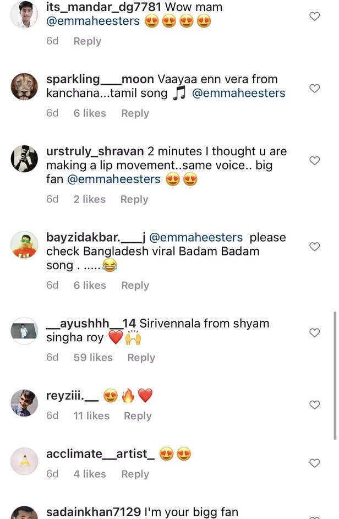Screen dimensions: 339x519
Task: View 11 likes on reyziii.__ comment
Action: pyautogui.click(x=91, y=416)
